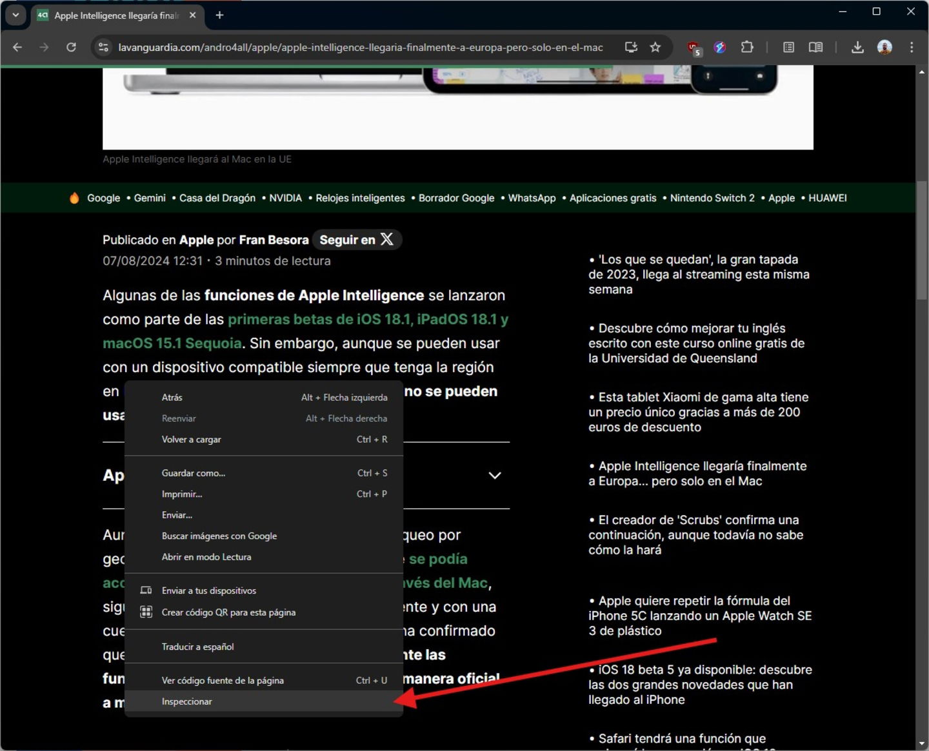Image resolution: width=929 pixels, height=751 pixels.
Task: Open the Extensions puzzle piece menu
Action: pyautogui.click(x=747, y=47)
